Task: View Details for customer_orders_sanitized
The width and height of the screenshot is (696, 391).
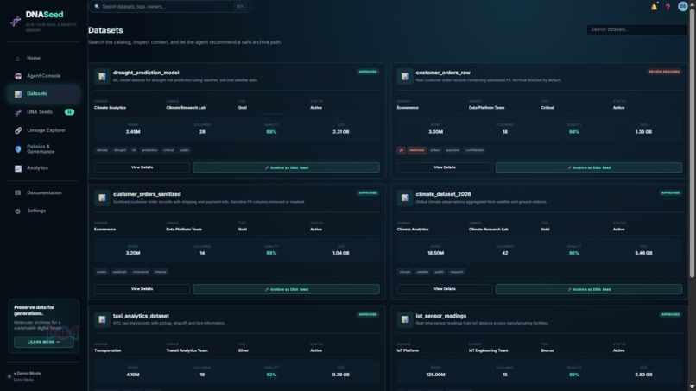Action: coord(142,289)
